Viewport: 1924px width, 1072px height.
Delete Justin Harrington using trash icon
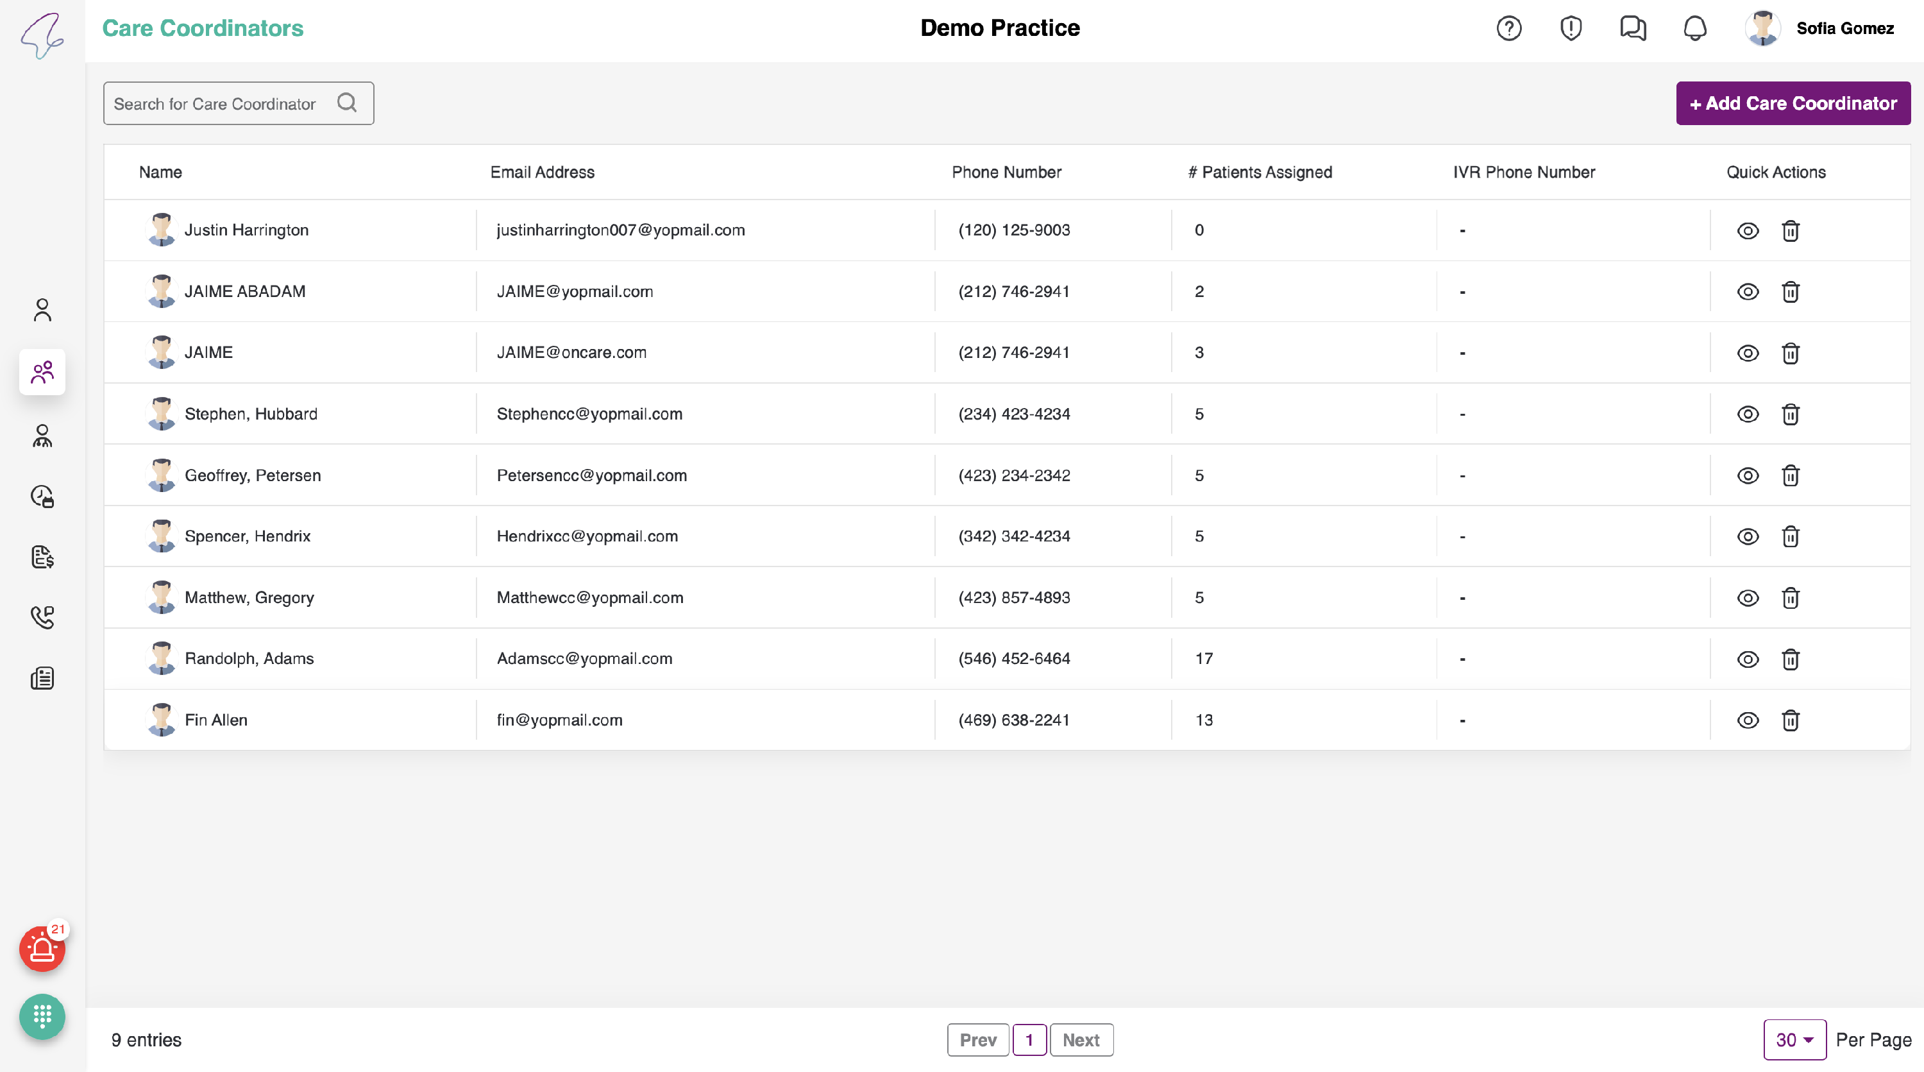coord(1791,231)
